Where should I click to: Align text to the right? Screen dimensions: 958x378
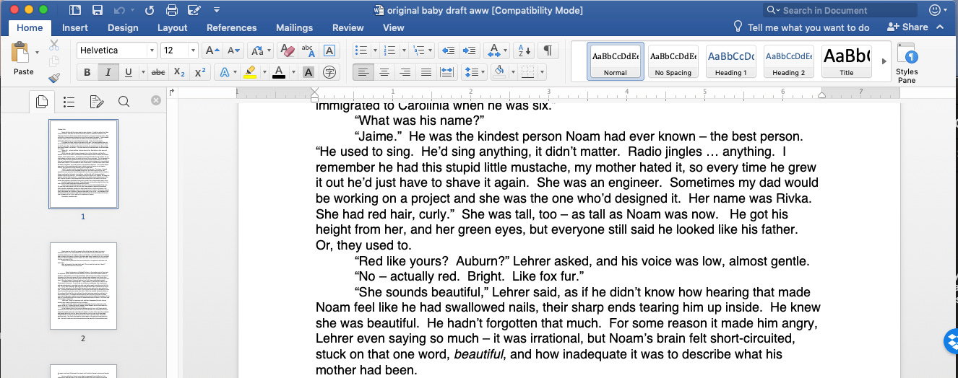(x=405, y=72)
